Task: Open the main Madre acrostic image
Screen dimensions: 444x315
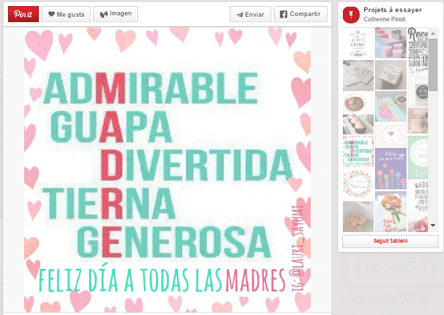Action: 167,167
